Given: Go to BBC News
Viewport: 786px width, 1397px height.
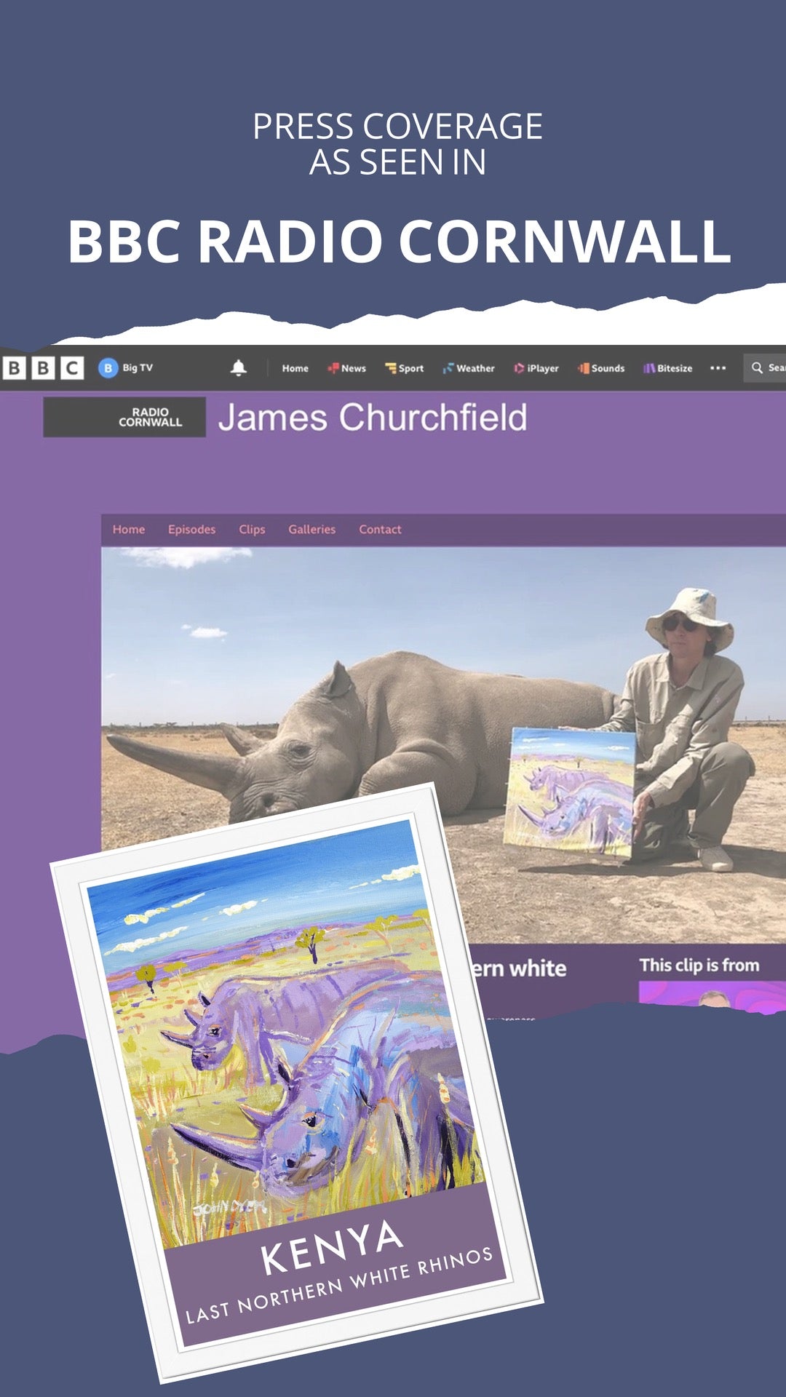Looking at the screenshot, I should coord(347,368).
